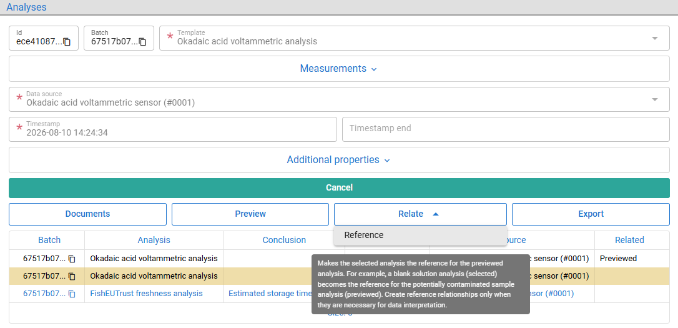Sort by the Analysis column header
This screenshot has width=678, height=328.
coord(154,240)
